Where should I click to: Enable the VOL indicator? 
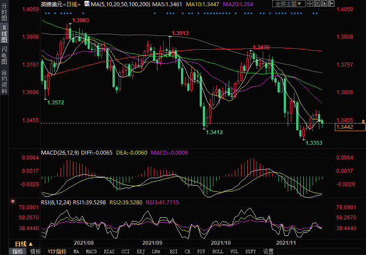(234, 251)
